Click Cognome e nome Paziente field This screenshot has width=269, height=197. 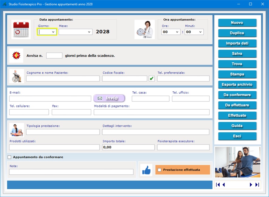point(63,78)
